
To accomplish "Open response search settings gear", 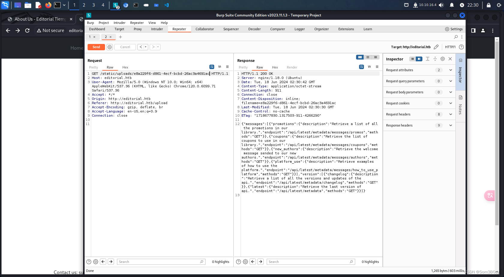I will [245, 262].
